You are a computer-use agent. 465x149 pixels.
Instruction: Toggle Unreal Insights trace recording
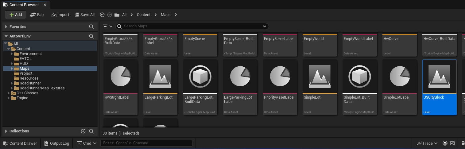(445, 143)
